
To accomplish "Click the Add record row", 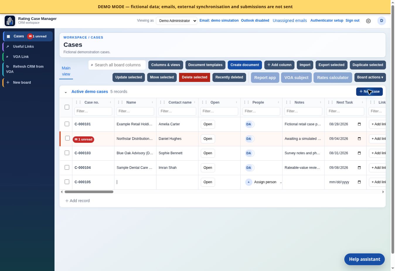I will click(x=77, y=201).
